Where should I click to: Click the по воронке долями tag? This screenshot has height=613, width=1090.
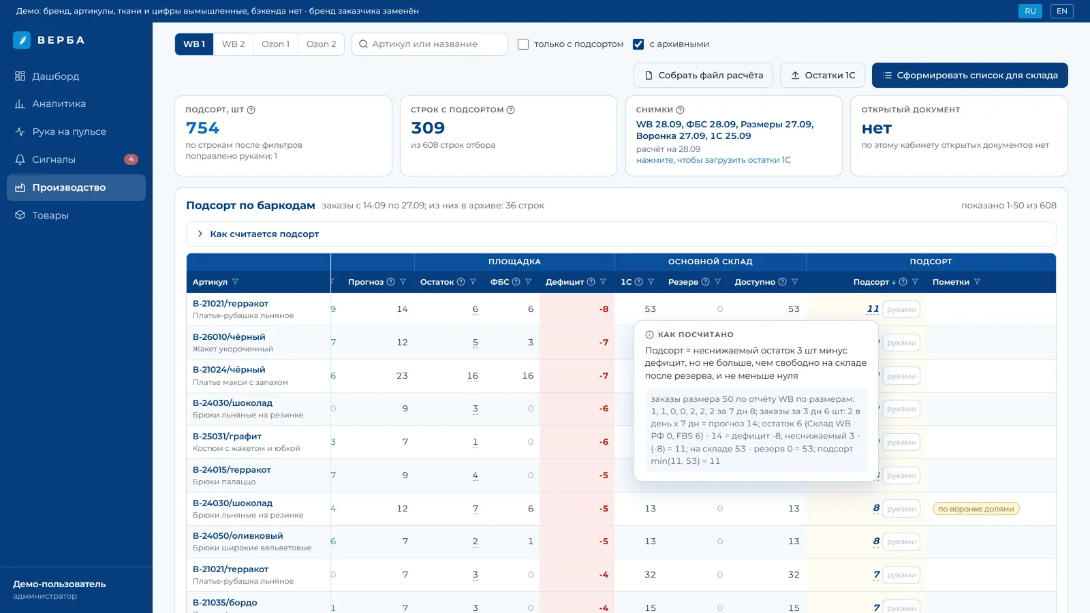(x=976, y=509)
